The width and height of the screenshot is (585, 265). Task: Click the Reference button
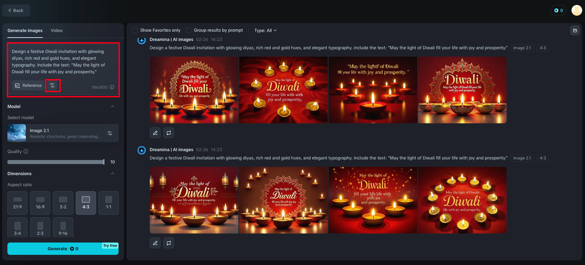click(x=28, y=86)
